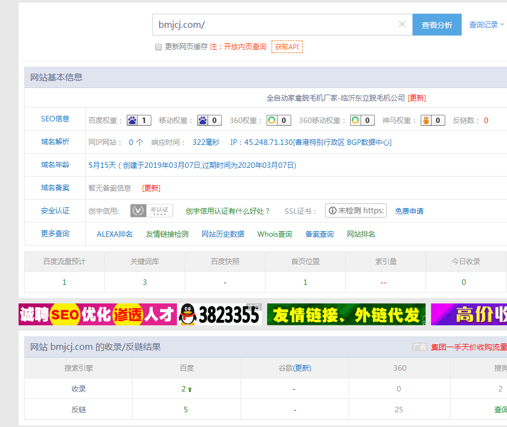Open the 备案查询 link
The width and height of the screenshot is (507, 427).
coord(320,234)
